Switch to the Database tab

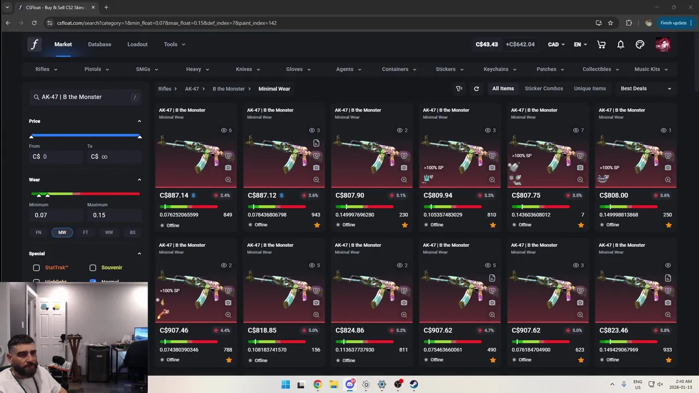pos(99,44)
